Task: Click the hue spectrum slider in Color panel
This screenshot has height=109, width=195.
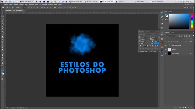Action: pyautogui.click(x=192, y=21)
